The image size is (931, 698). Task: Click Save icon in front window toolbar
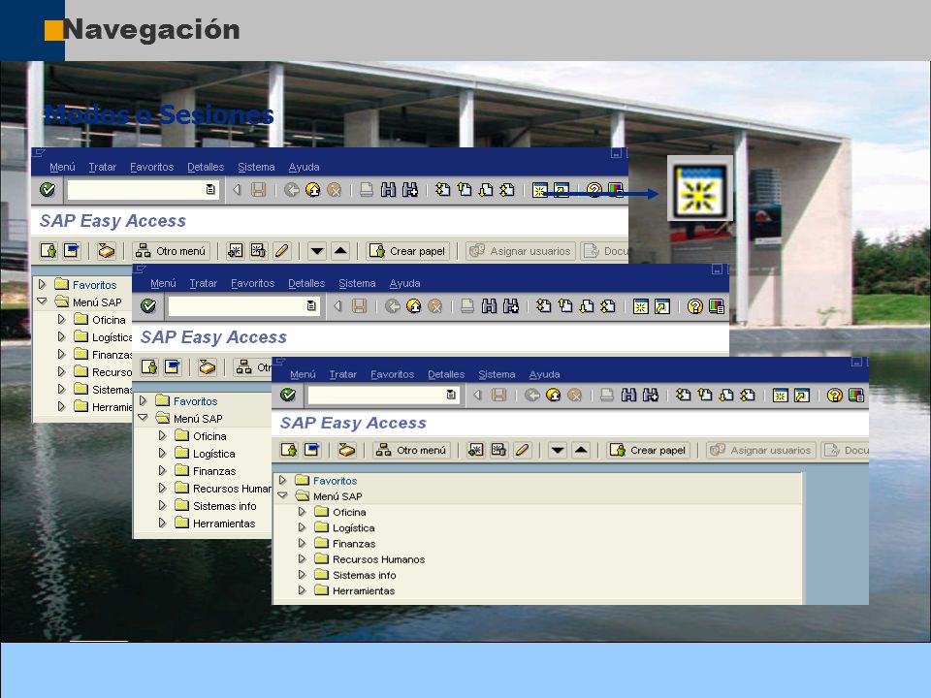point(498,395)
